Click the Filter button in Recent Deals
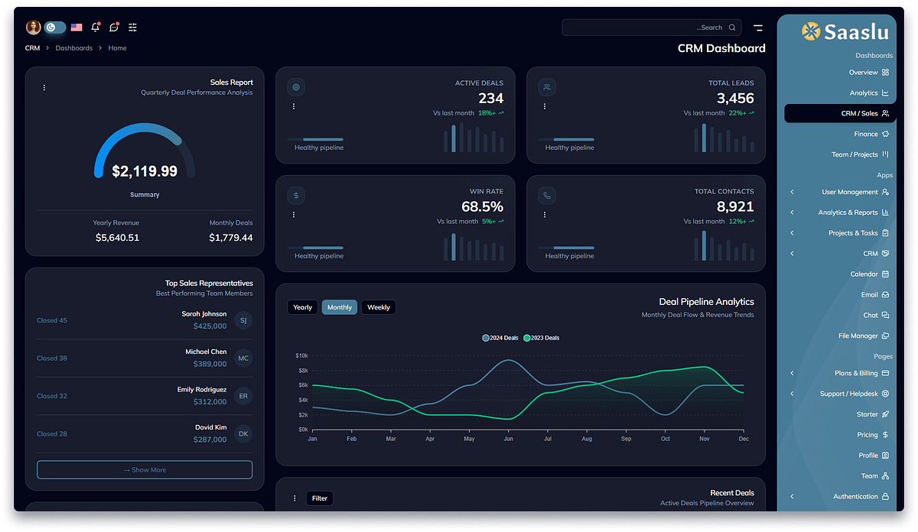Image resolution: width=918 pixels, height=532 pixels. pyautogui.click(x=320, y=498)
